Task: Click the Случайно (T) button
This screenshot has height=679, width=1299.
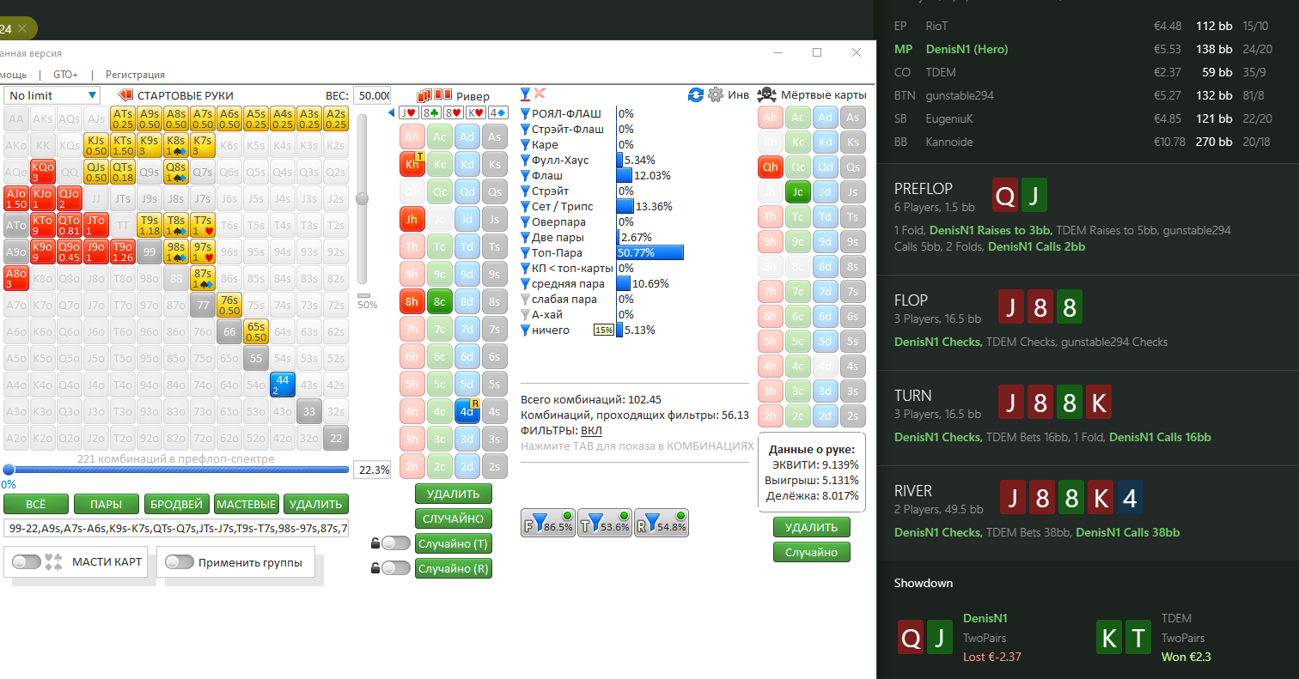Action: (454, 543)
